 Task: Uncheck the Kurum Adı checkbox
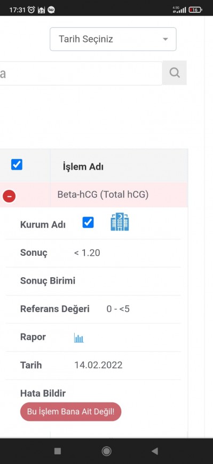coord(88,222)
